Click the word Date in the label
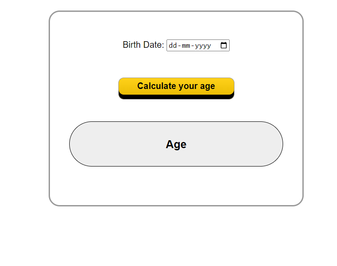This screenshot has width=337, height=266. click(154, 45)
